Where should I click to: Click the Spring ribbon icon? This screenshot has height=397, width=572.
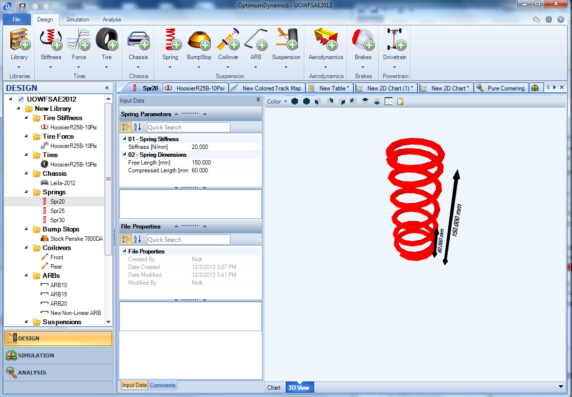click(x=170, y=40)
